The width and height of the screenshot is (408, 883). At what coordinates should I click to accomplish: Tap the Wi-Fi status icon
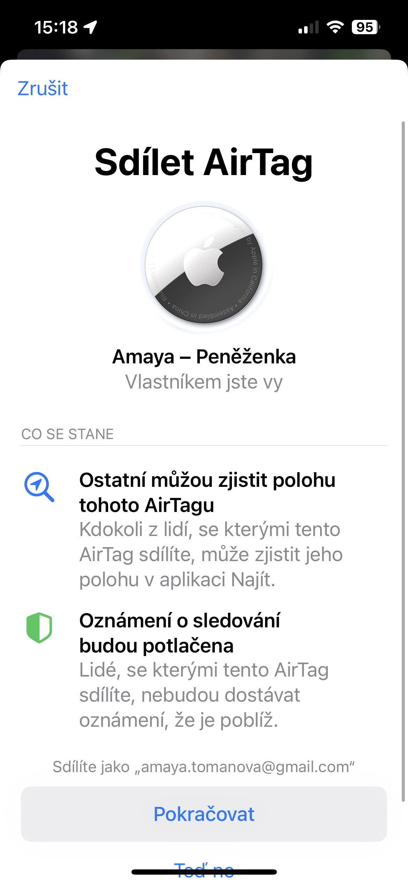(335, 27)
